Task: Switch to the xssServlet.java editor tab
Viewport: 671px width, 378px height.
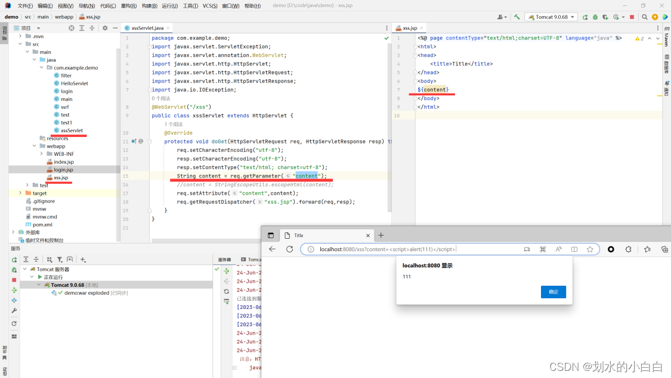Action: click(147, 28)
